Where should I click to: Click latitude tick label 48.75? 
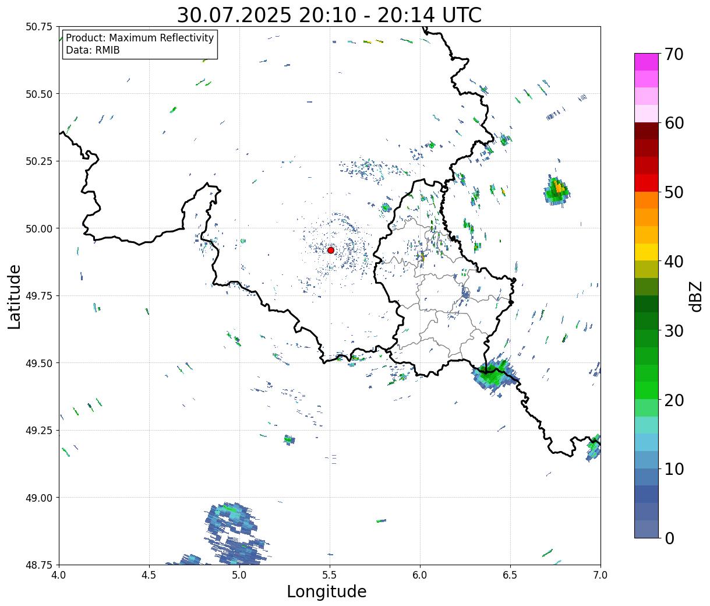[x=39, y=565]
